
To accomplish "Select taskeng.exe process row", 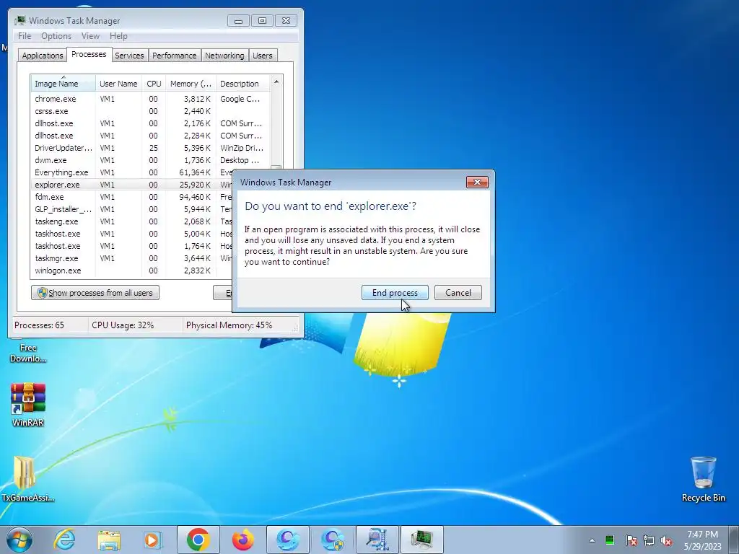I will 131,221.
